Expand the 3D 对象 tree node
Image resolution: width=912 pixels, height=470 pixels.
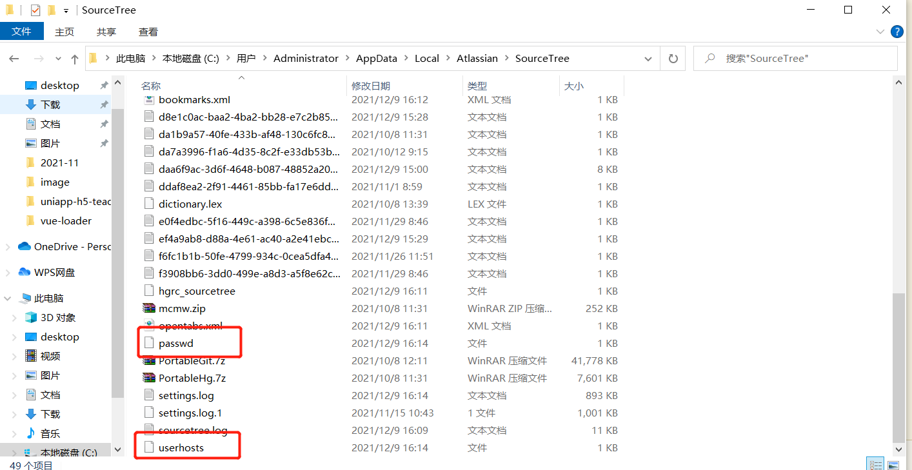point(15,318)
